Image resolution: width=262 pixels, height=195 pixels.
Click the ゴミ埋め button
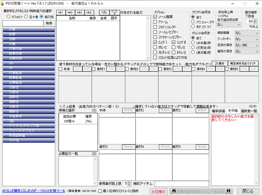point(220,64)
